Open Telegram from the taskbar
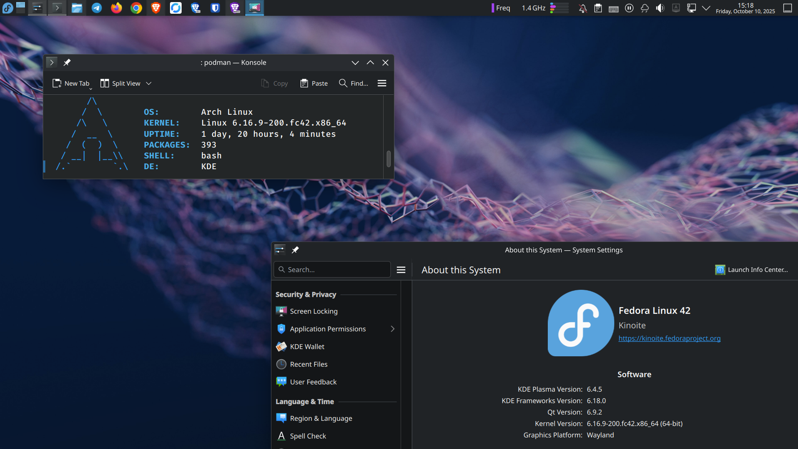Image resolution: width=798 pixels, height=449 pixels. point(96,8)
